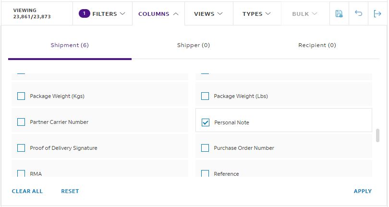Click the export arrow icon

click(x=377, y=13)
